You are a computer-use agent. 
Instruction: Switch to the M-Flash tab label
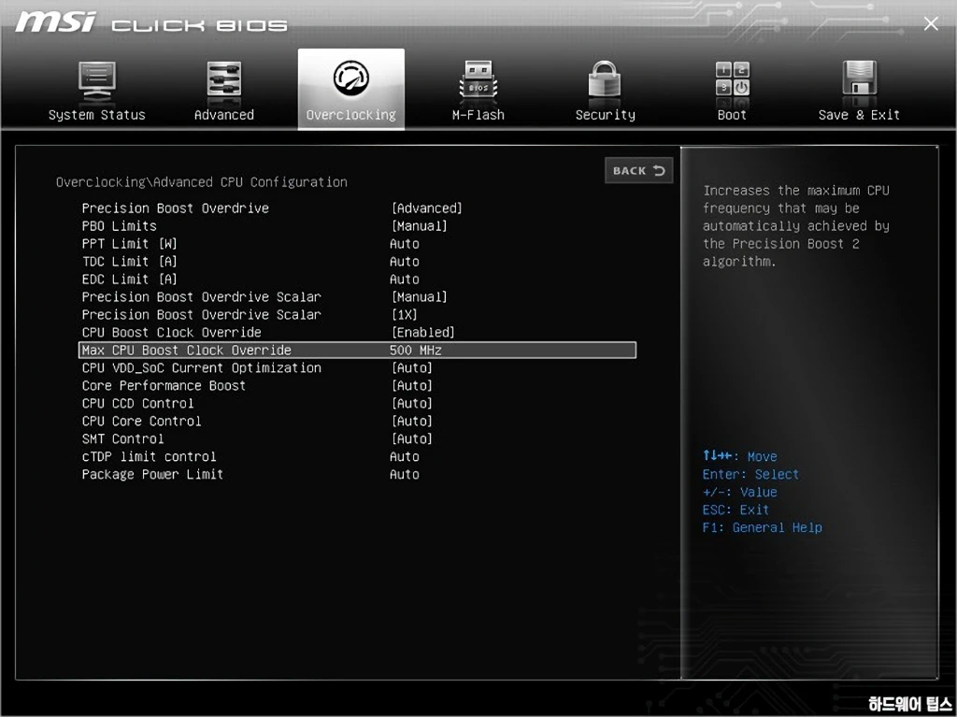click(x=478, y=115)
